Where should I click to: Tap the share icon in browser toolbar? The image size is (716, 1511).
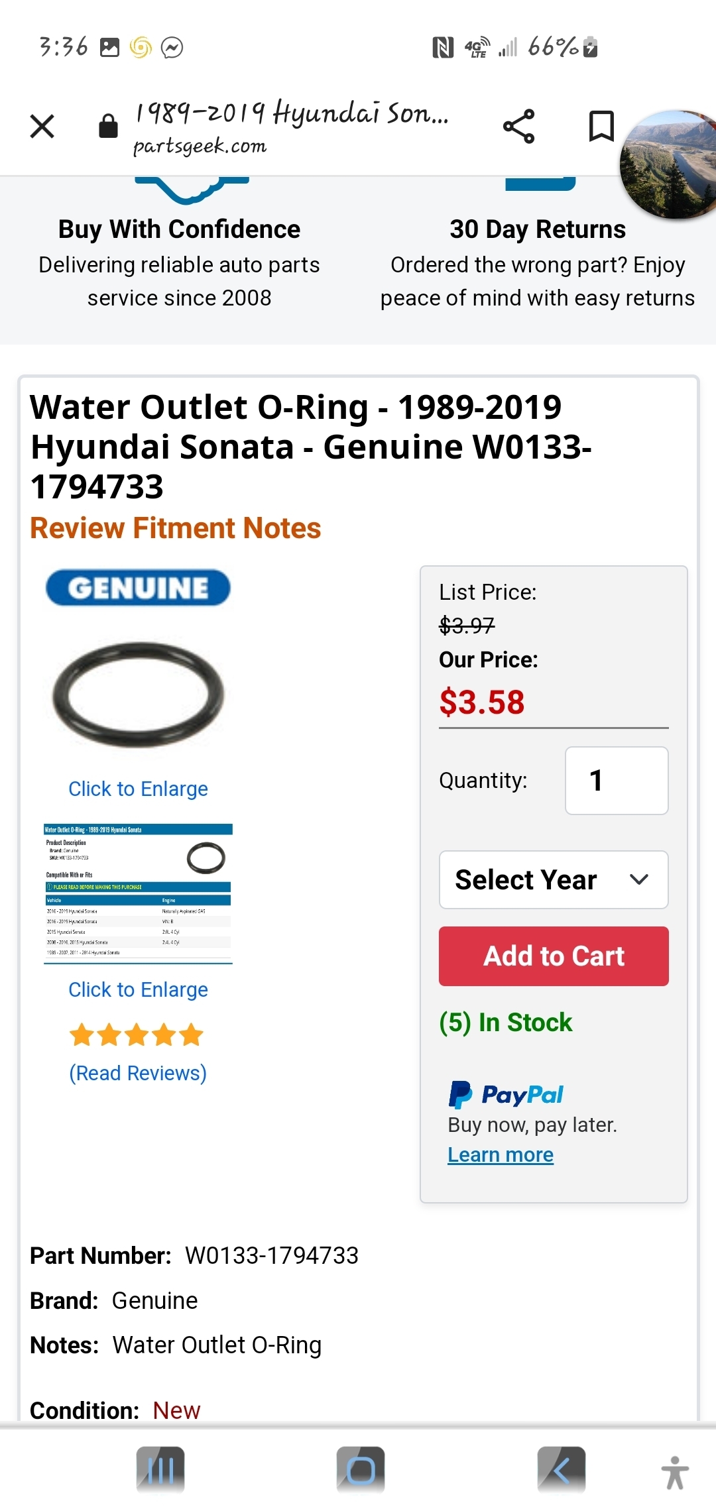pyautogui.click(x=518, y=126)
